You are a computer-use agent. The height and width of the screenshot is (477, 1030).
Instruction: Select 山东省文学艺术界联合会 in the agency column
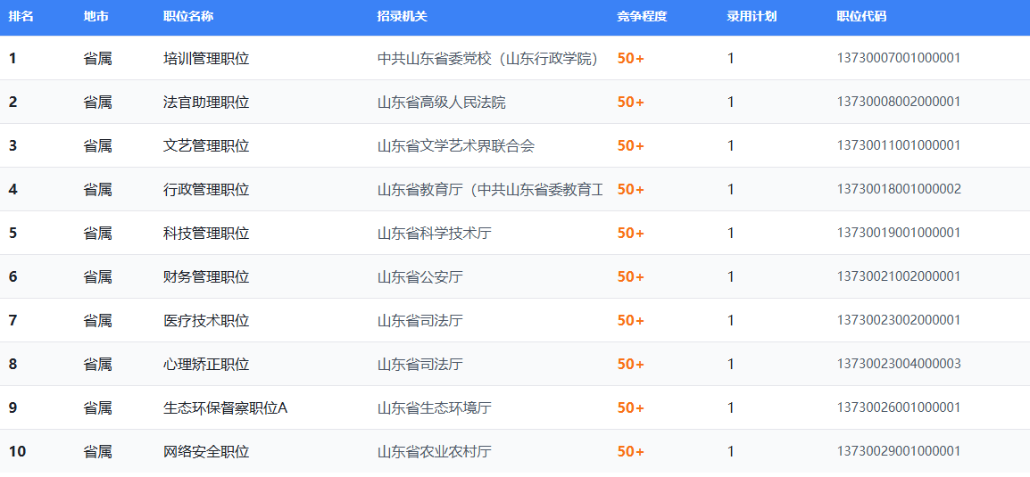coord(456,146)
